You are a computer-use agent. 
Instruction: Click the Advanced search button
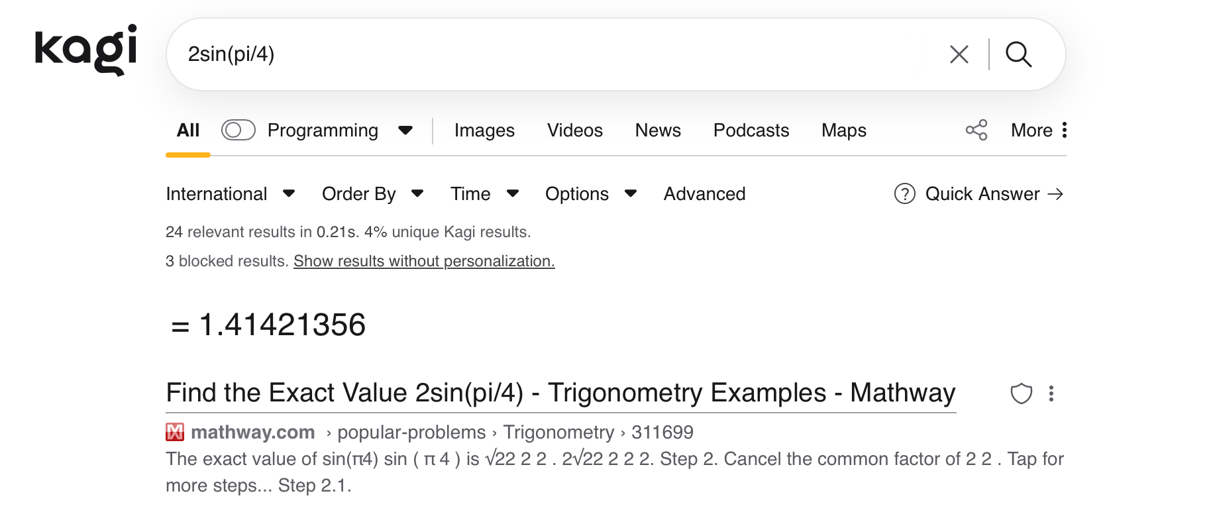click(704, 194)
